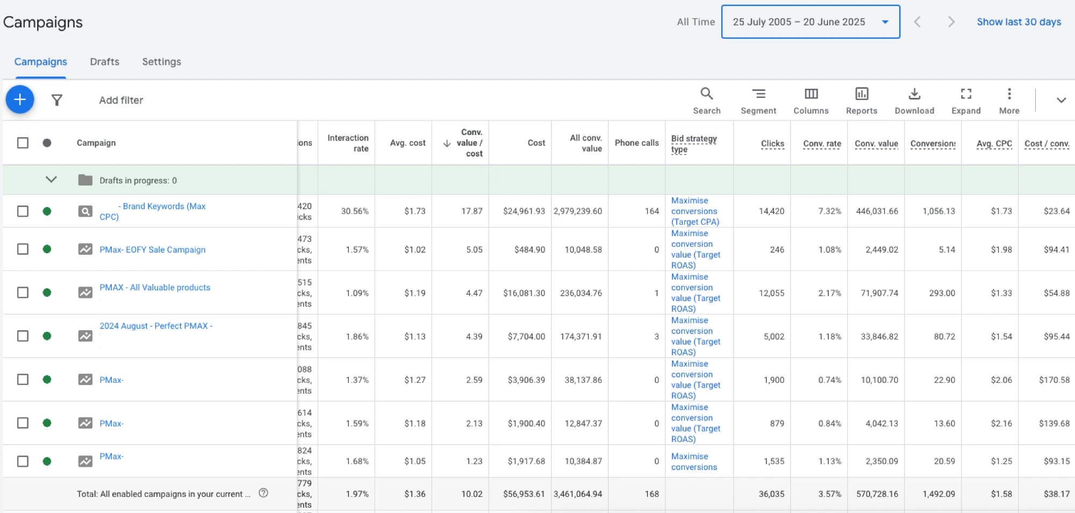Select the 2024 August - Perfect PMAX checkbox
The height and width of the screenshot is (513, 1075).
(x=23, y=336)
